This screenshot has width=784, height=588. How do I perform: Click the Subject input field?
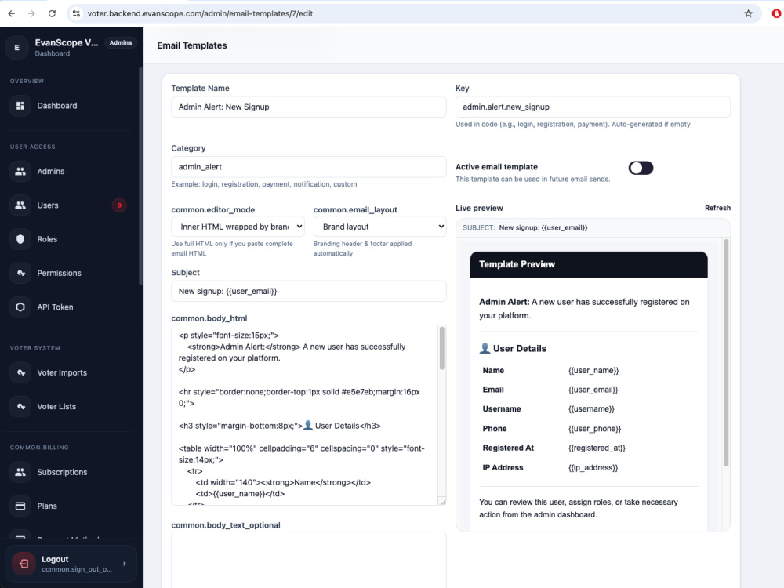coord(308,291)
